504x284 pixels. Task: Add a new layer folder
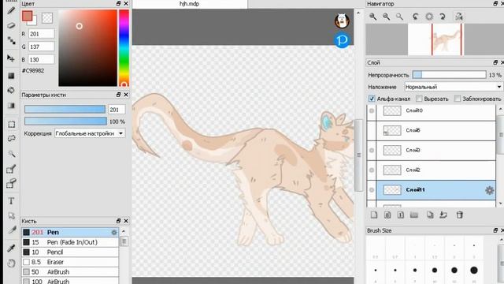(414, 215)
